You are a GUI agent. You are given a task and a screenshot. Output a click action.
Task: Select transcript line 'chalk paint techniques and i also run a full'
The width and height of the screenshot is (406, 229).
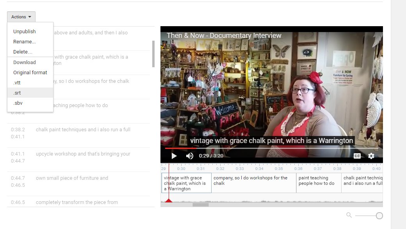[x=83, y=129]
